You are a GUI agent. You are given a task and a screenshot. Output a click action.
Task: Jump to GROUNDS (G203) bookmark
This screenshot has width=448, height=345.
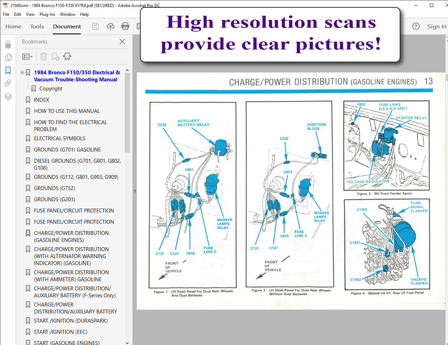click(55, 199)
